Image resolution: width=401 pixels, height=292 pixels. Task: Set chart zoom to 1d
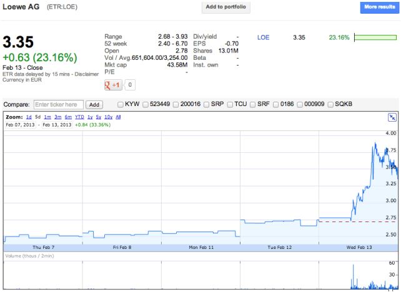click(x=29, y=117)
